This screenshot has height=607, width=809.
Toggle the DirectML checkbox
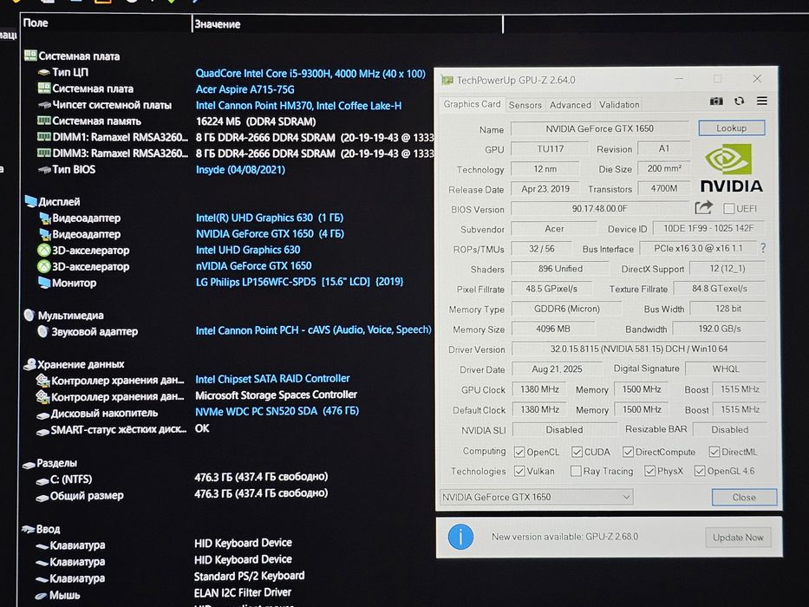(714, 452)
